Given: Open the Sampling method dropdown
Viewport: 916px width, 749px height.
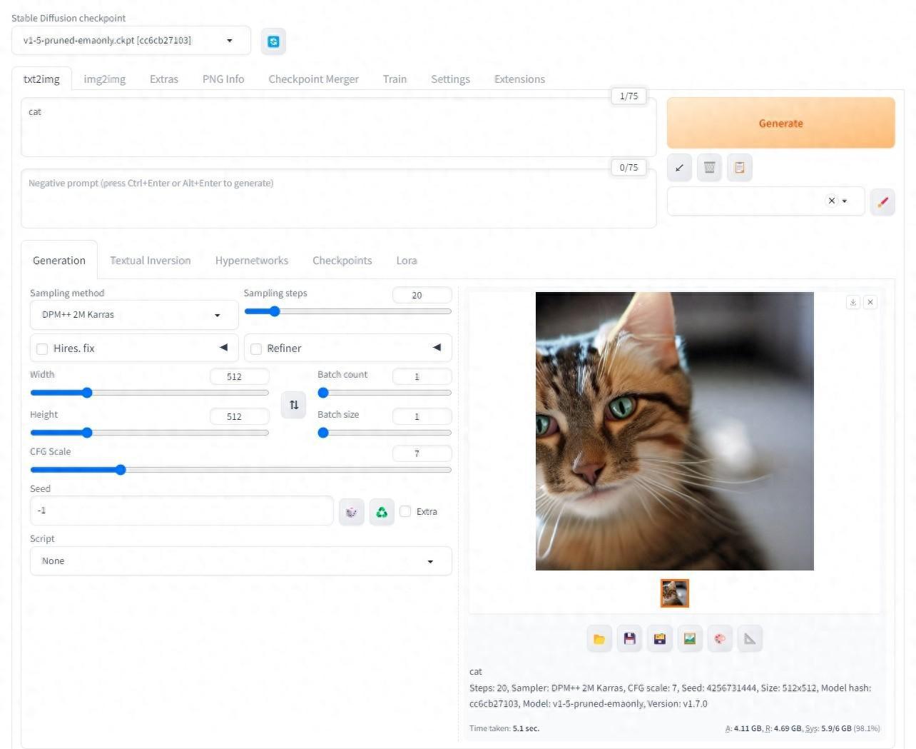Looking at the screenshot, I should [134, 315].
